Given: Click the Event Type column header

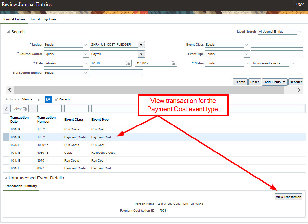Looking at the screenshot, I should 100,119.
